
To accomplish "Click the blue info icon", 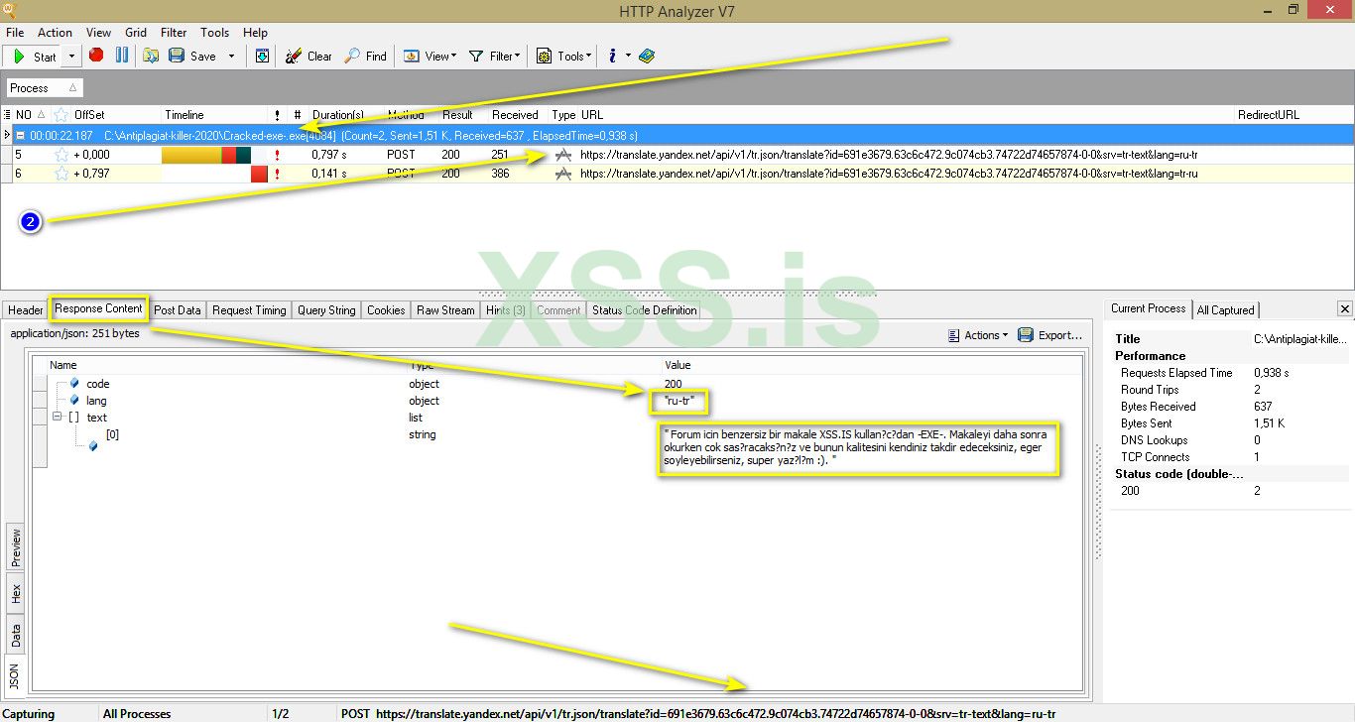I will point(612,57).
